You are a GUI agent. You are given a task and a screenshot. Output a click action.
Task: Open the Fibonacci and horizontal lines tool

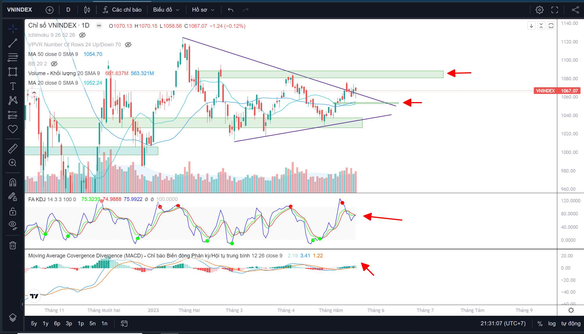click(13, 57)
